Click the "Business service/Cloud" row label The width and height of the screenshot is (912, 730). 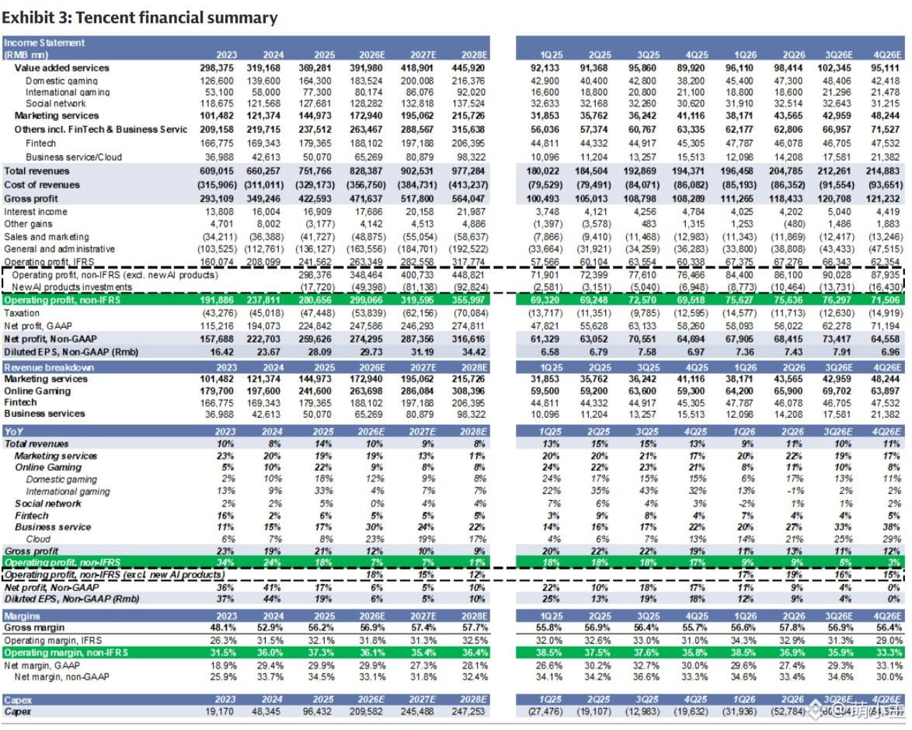(x=73, y=157)
